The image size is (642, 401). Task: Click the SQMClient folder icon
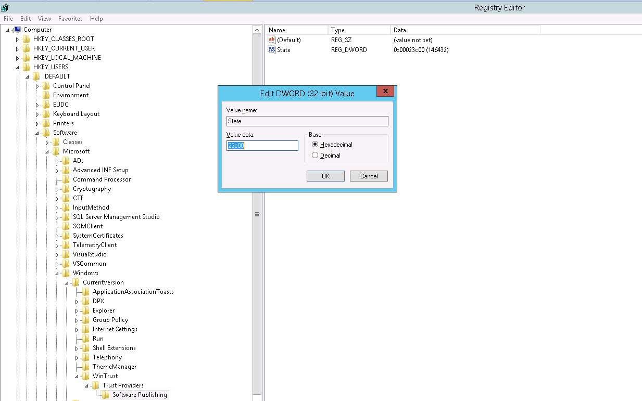[x=66, y=226]
